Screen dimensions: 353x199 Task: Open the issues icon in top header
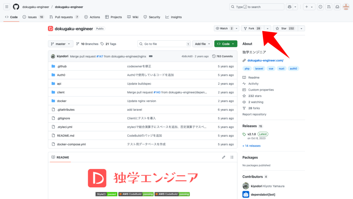click(320, 7)
